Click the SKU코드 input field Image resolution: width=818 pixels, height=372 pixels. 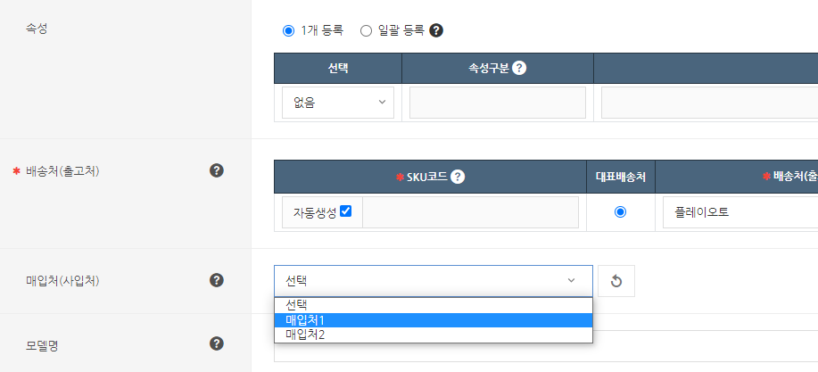click(470, 212)
